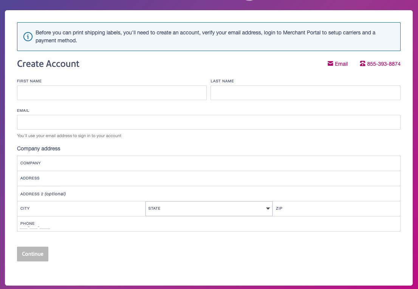This screenshot has width=418, height=289.
Task: Click the email sign-in helper text
Action: pyautogui.click(x=69, y=136)
